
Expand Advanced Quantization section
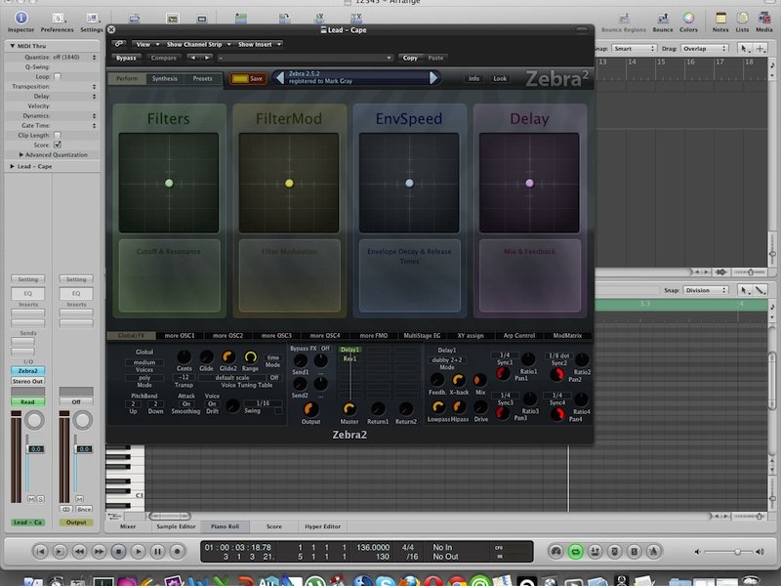click(x=21, y=155)
